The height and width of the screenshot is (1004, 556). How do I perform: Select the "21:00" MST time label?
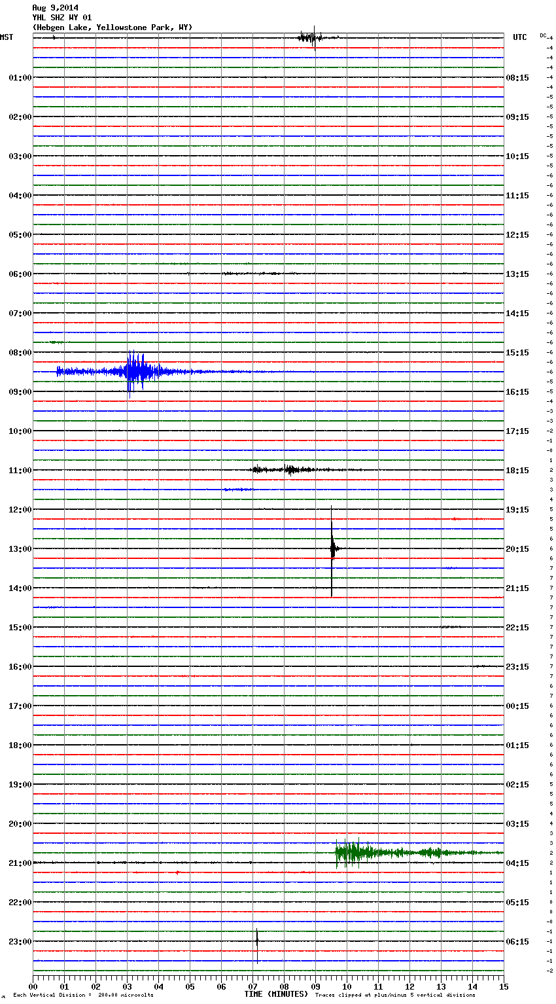pos(20,863)
